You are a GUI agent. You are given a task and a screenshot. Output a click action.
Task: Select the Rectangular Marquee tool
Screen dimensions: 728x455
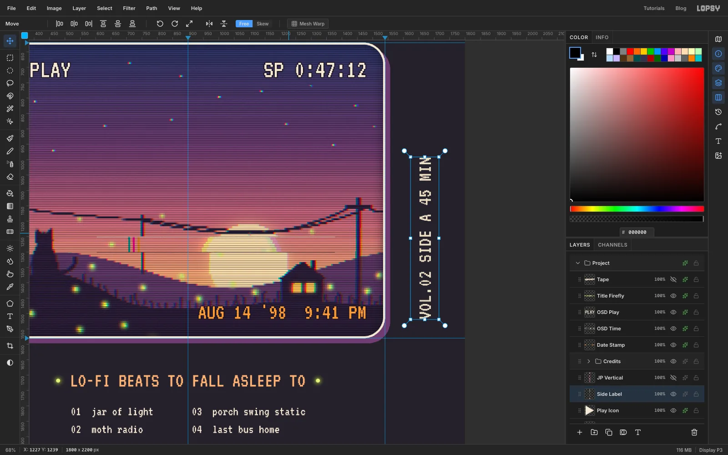(x=10, y=58)
